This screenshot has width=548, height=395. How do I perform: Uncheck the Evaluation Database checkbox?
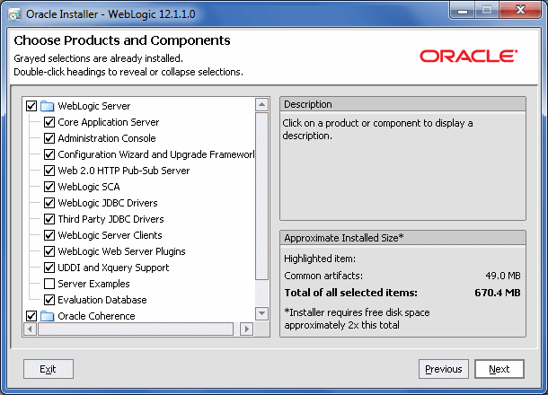coord(49,300)
